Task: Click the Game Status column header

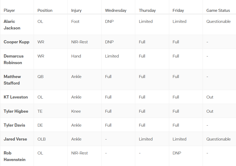Action: click(218, 11)
